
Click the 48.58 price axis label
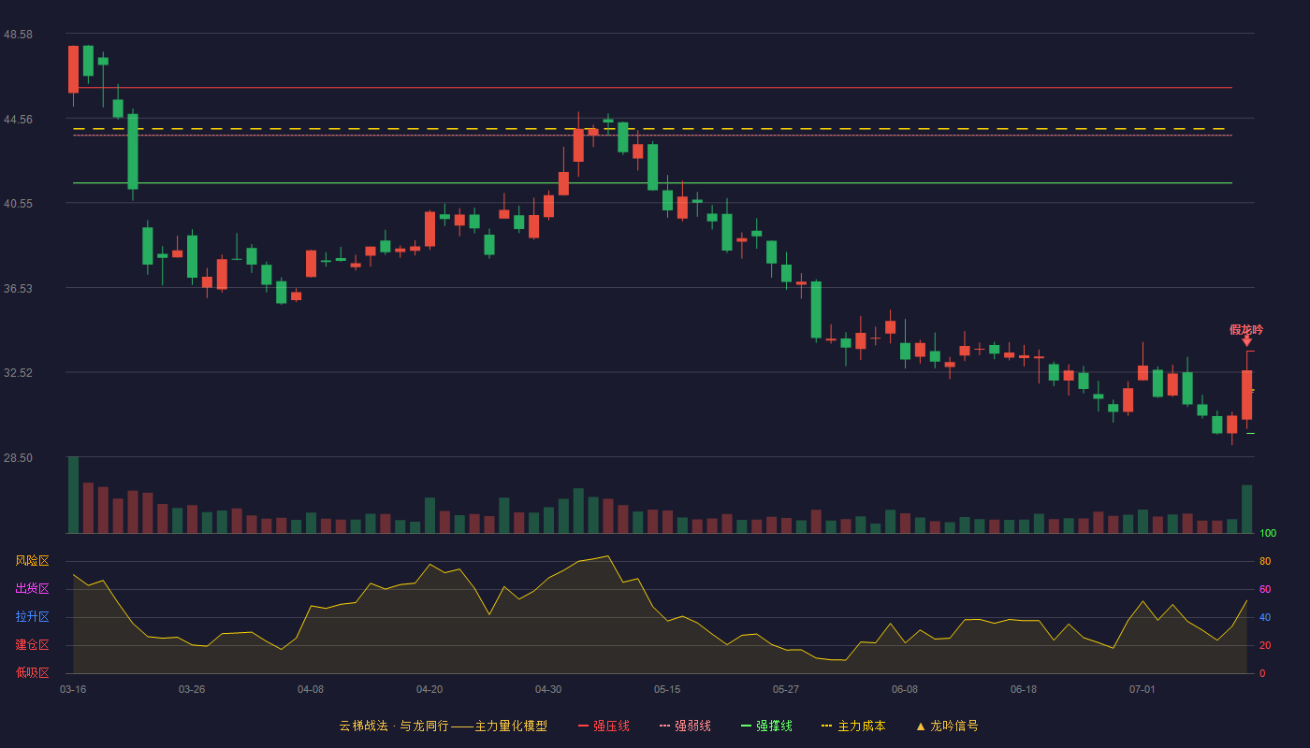pos(18,34)
